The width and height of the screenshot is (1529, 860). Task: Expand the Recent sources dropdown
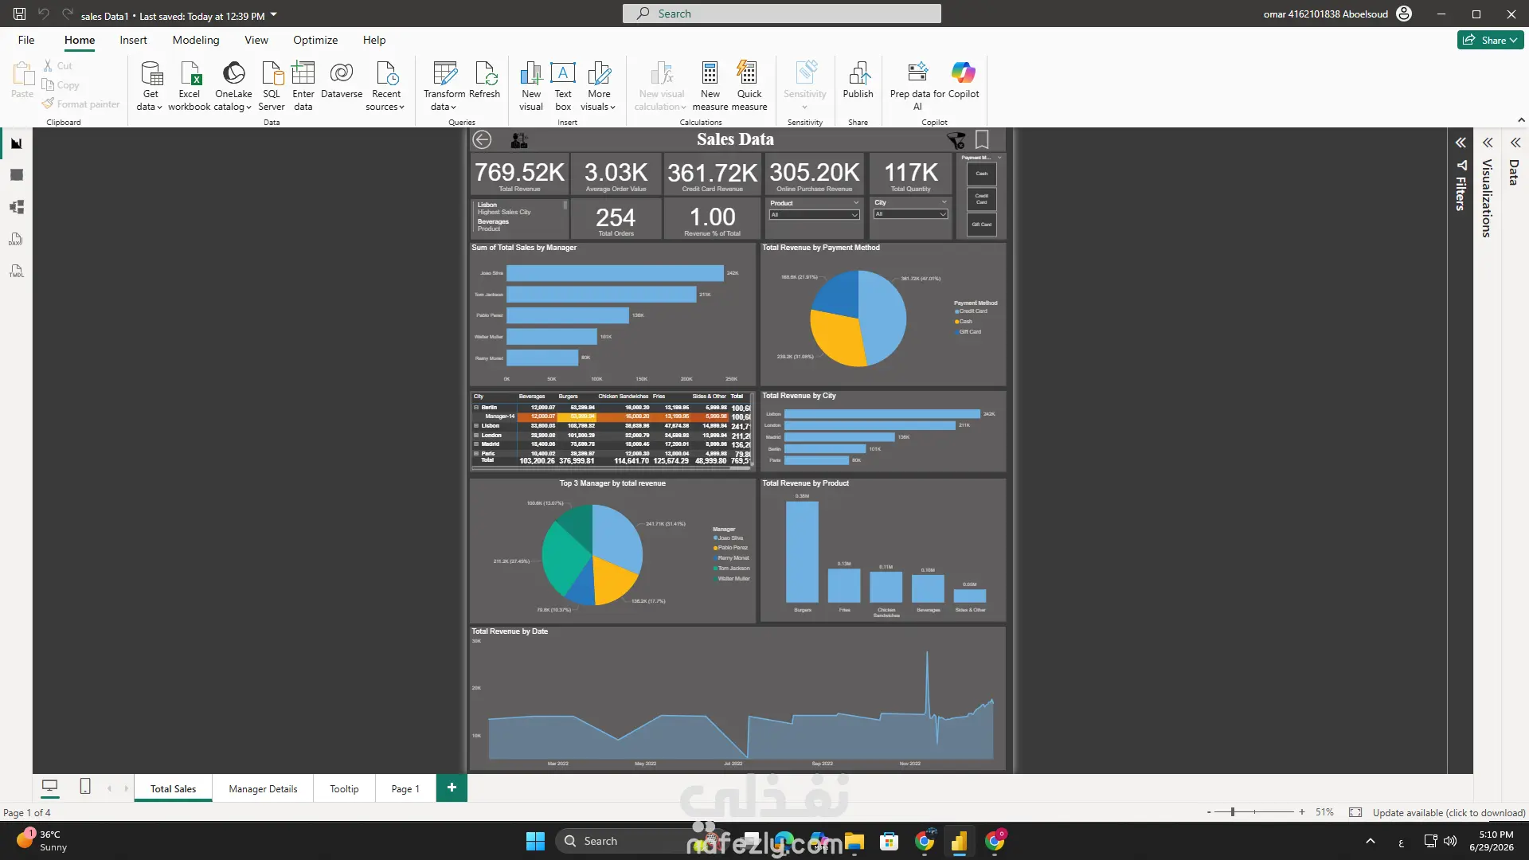click(x=386, y=86)
